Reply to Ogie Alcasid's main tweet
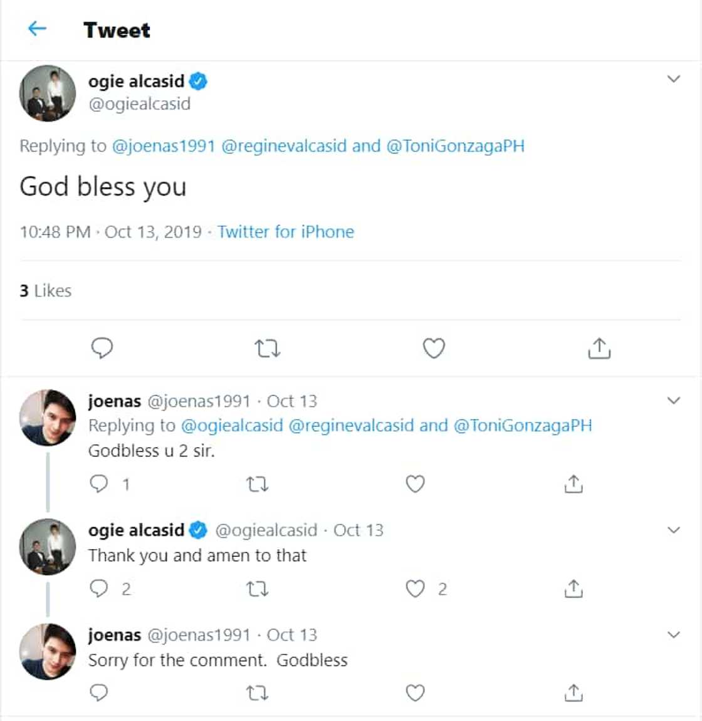Screen dimensions: 702x721 pyautogui.click(x=102, y=348)
